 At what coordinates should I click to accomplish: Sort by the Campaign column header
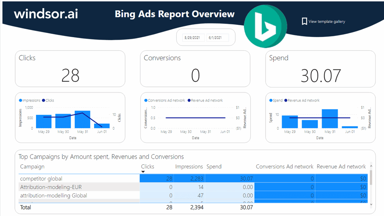(x=32, y=166)
